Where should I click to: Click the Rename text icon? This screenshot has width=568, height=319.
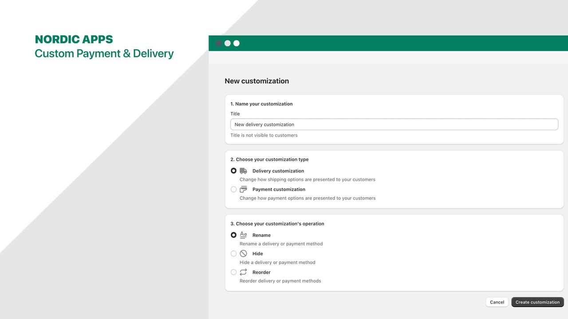tap(243, 235)
